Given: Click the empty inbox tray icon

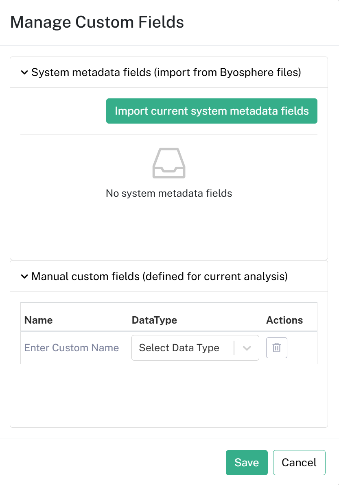Looking at the screenshot, I should (x=169, y=163).
